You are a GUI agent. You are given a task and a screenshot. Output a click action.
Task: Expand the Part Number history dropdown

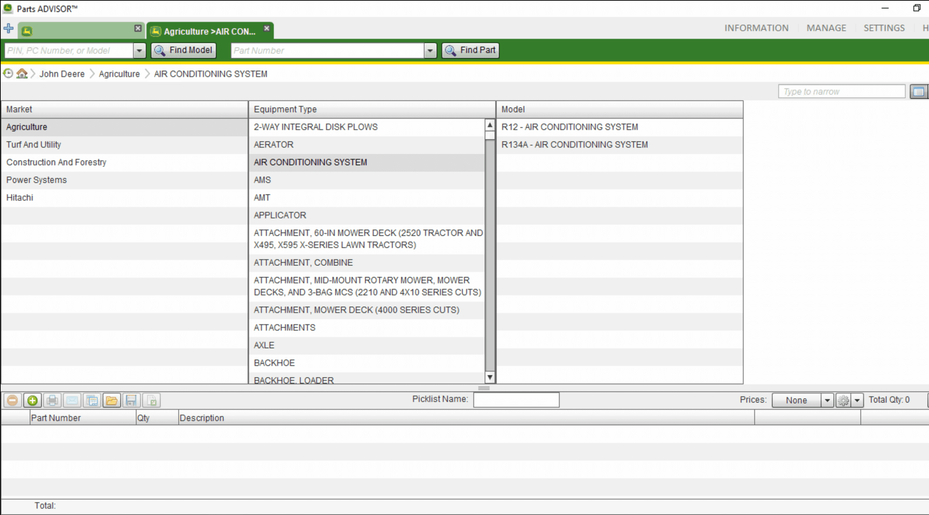tap(430, 50)
